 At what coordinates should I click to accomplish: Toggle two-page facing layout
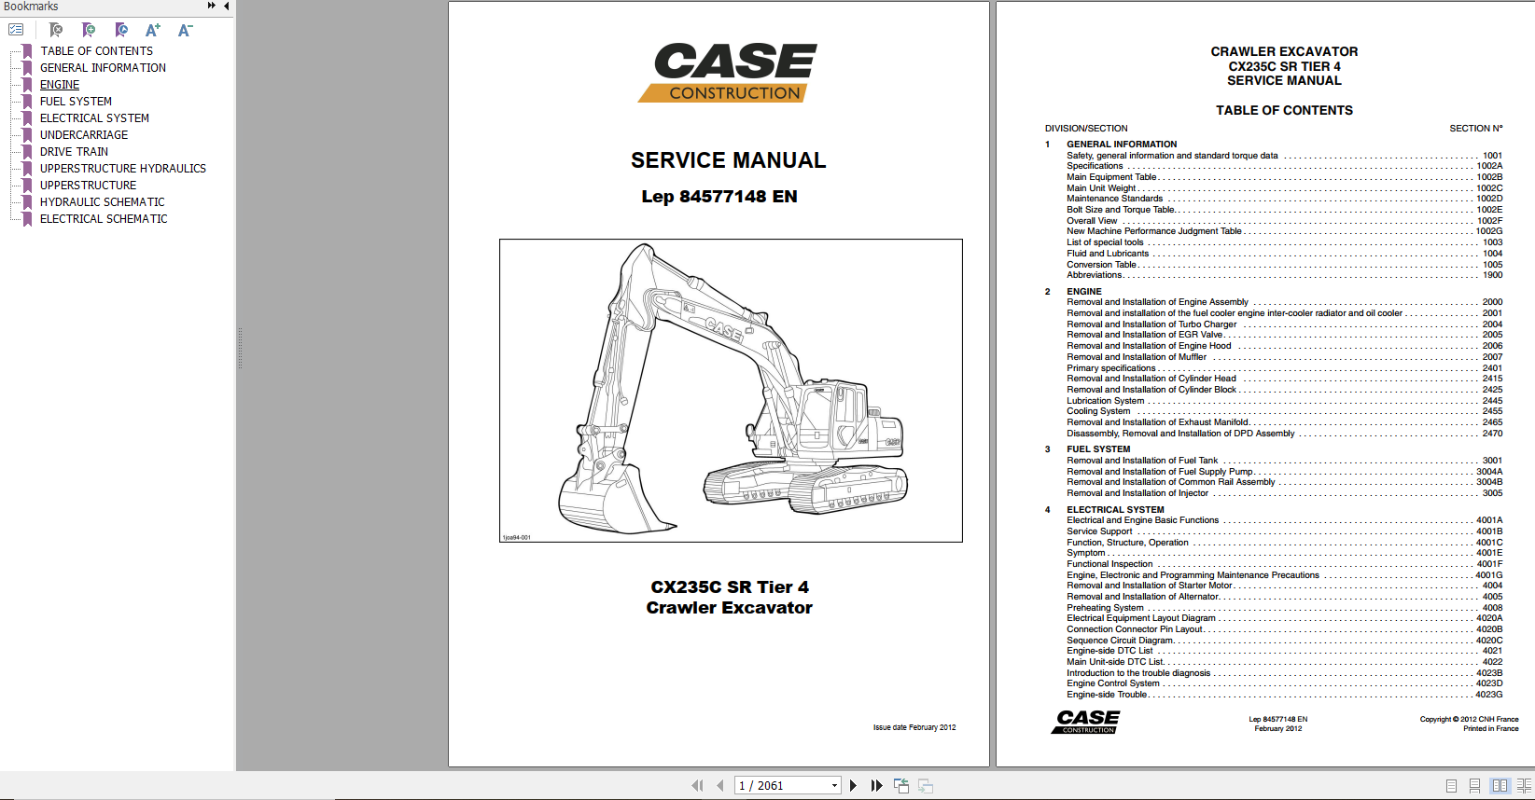(1500, 786)
